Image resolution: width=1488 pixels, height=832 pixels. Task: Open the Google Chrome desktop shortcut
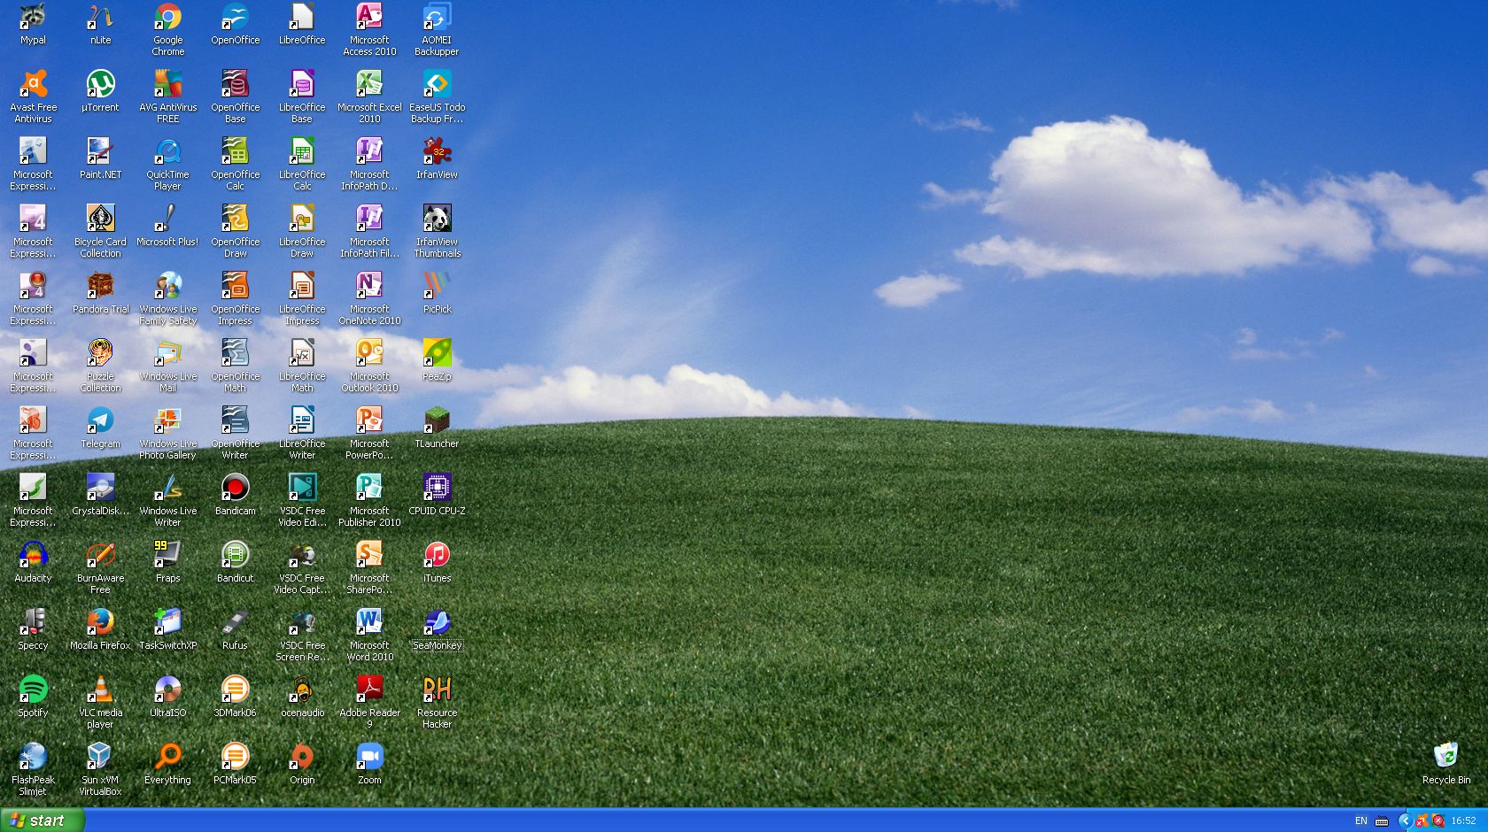click(167, 18)
